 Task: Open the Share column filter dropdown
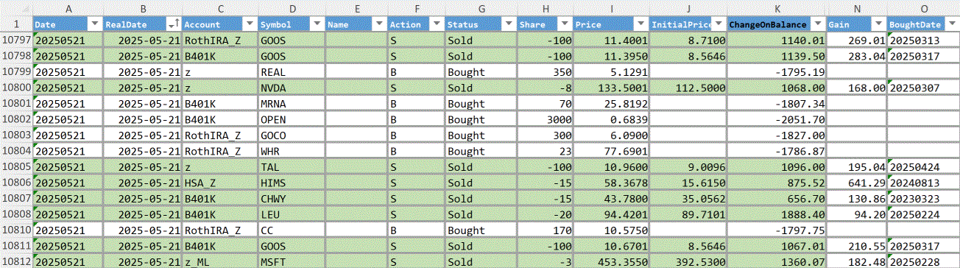coord(563,24)
